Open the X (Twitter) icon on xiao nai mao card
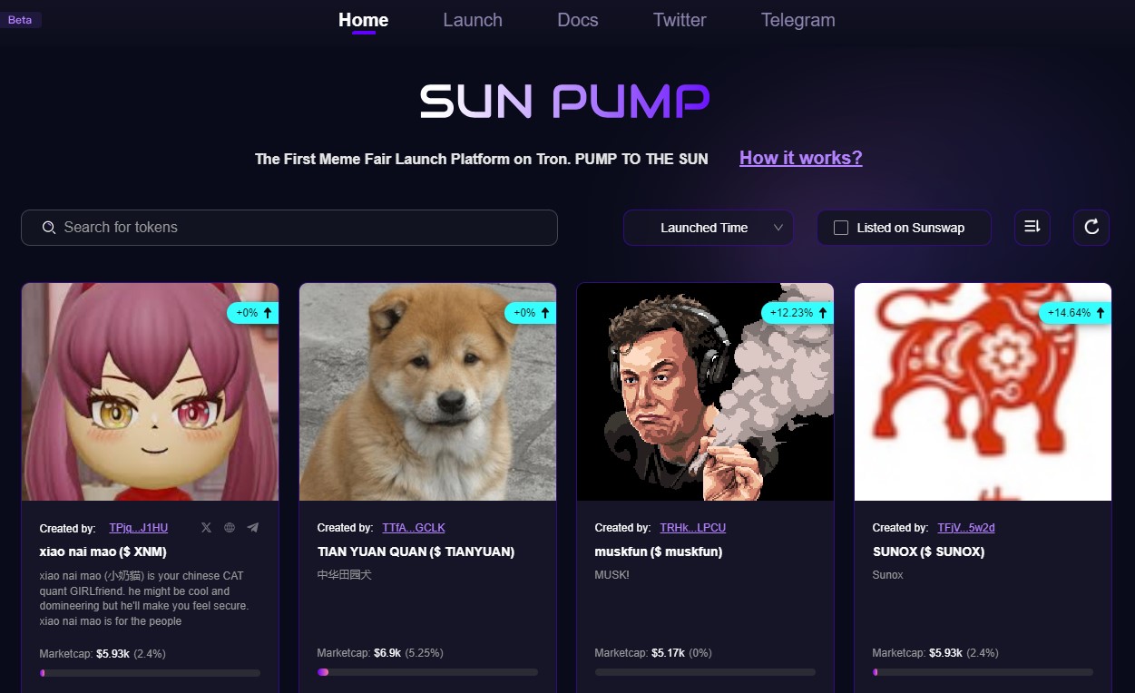This screenshot has width=1135, height=693. [206, 527]
